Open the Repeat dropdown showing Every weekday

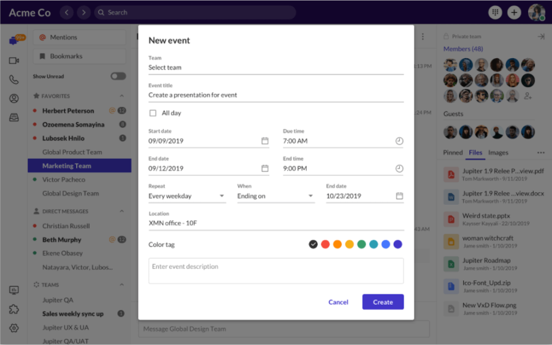click(x=186, y=196)
